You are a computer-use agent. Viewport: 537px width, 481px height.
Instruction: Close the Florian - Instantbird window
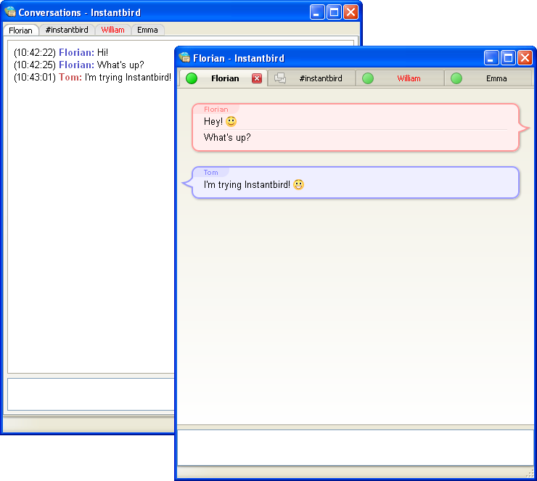(525, 58)
